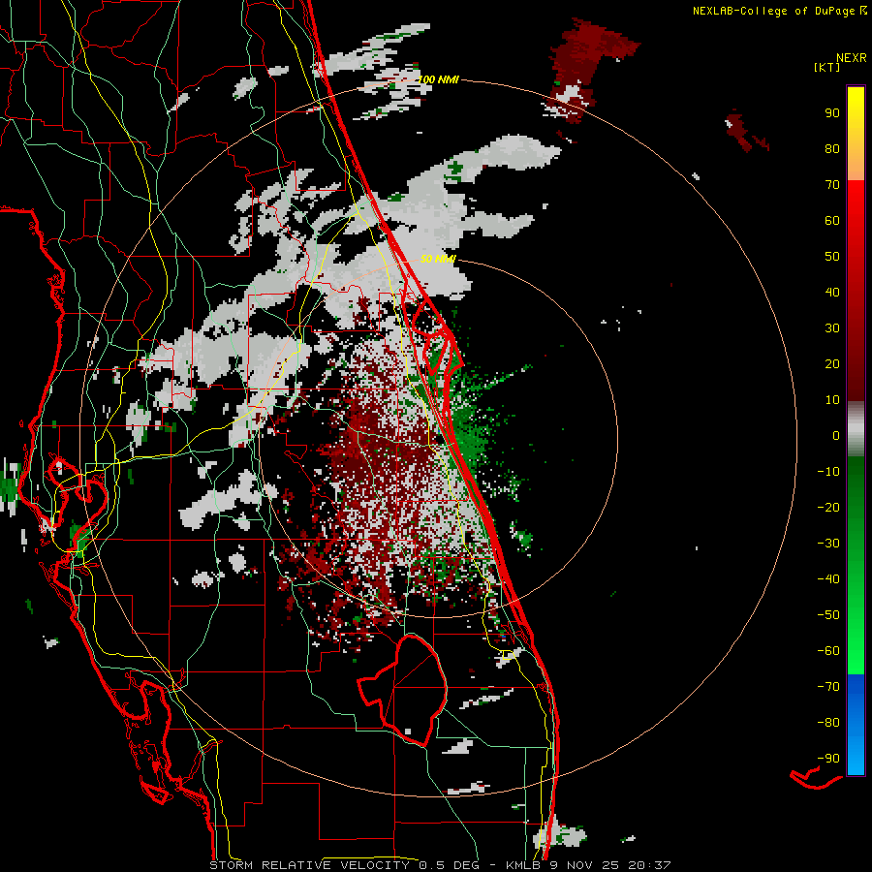Click the 80 value on the velocity scale
Screen dimensions: 872x872
click(x=832, y=149)
